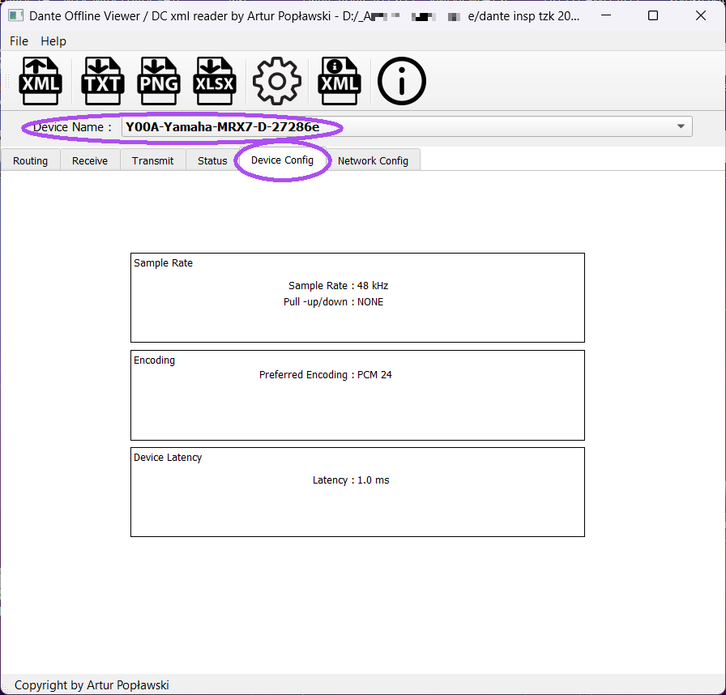Viewport: 726px width, 695px height.
Task: Export to TXT file icon
Action: click(x=103, y=81)
